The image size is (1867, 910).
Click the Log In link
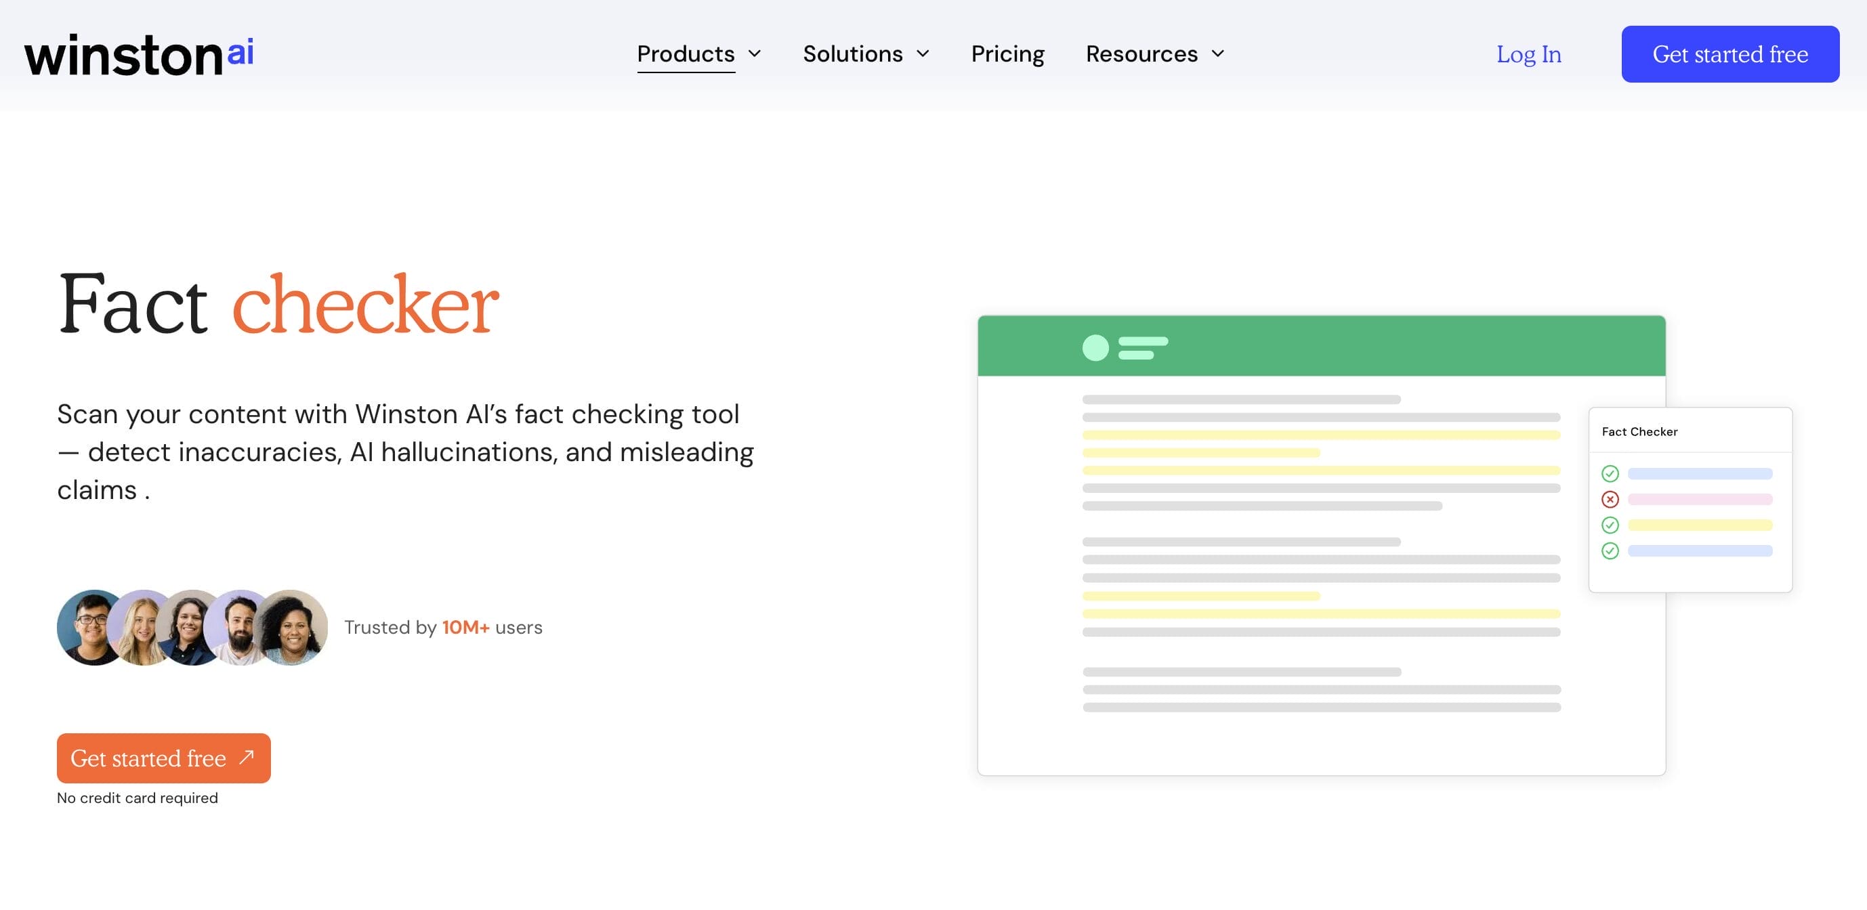1528,54
